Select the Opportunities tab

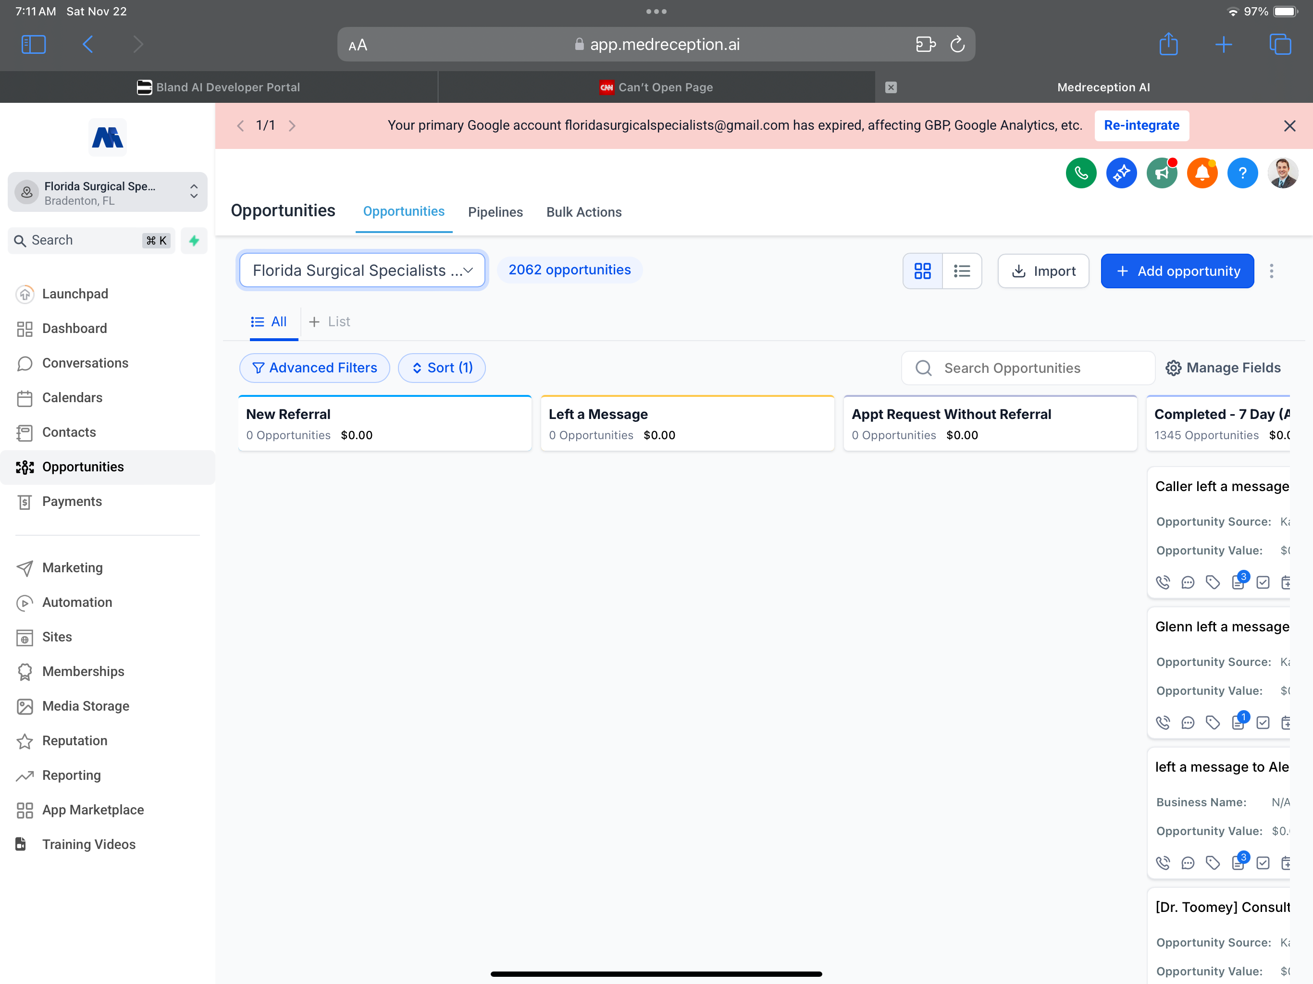(404, 211)
